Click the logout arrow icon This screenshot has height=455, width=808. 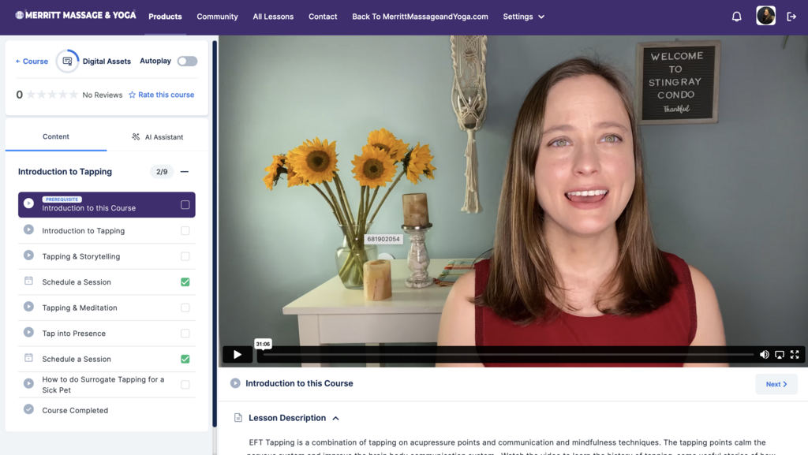click(791, 17)
